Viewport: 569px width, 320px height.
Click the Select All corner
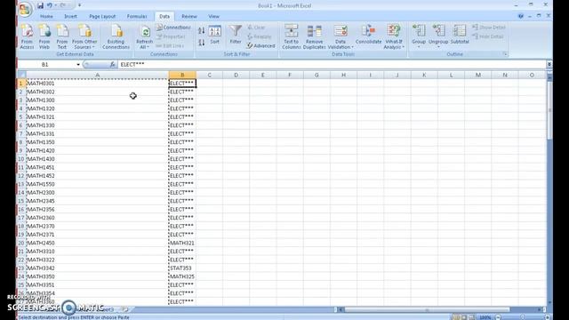(x=21, y=75)
